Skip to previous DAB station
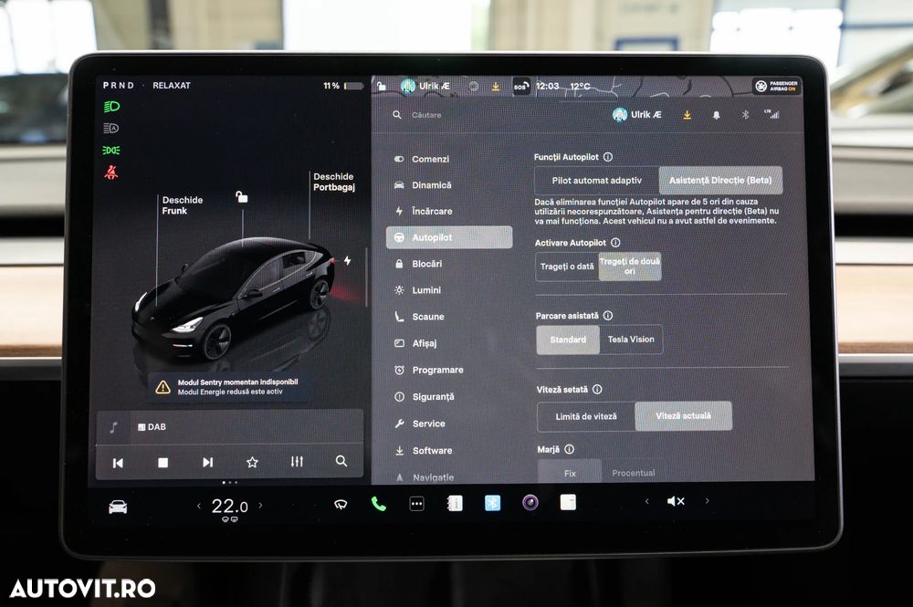913x607 pixels. [118, 463]
